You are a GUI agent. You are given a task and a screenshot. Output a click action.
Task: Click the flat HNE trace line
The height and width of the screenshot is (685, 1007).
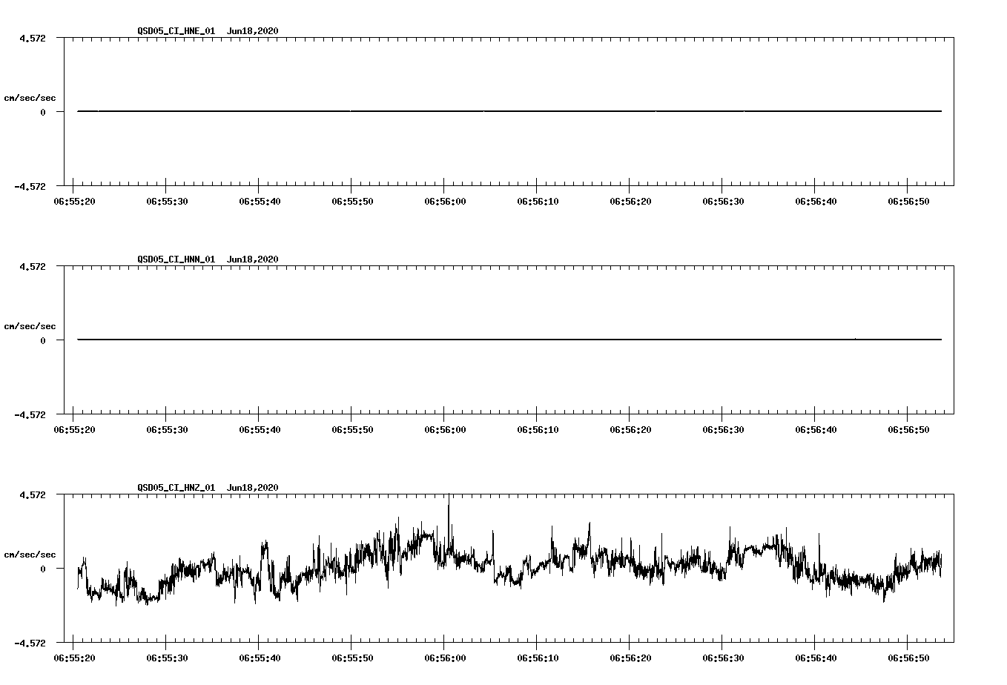tap(509, 111)
